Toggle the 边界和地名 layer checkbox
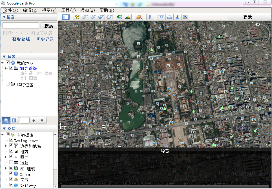 (x=11, y=145)
